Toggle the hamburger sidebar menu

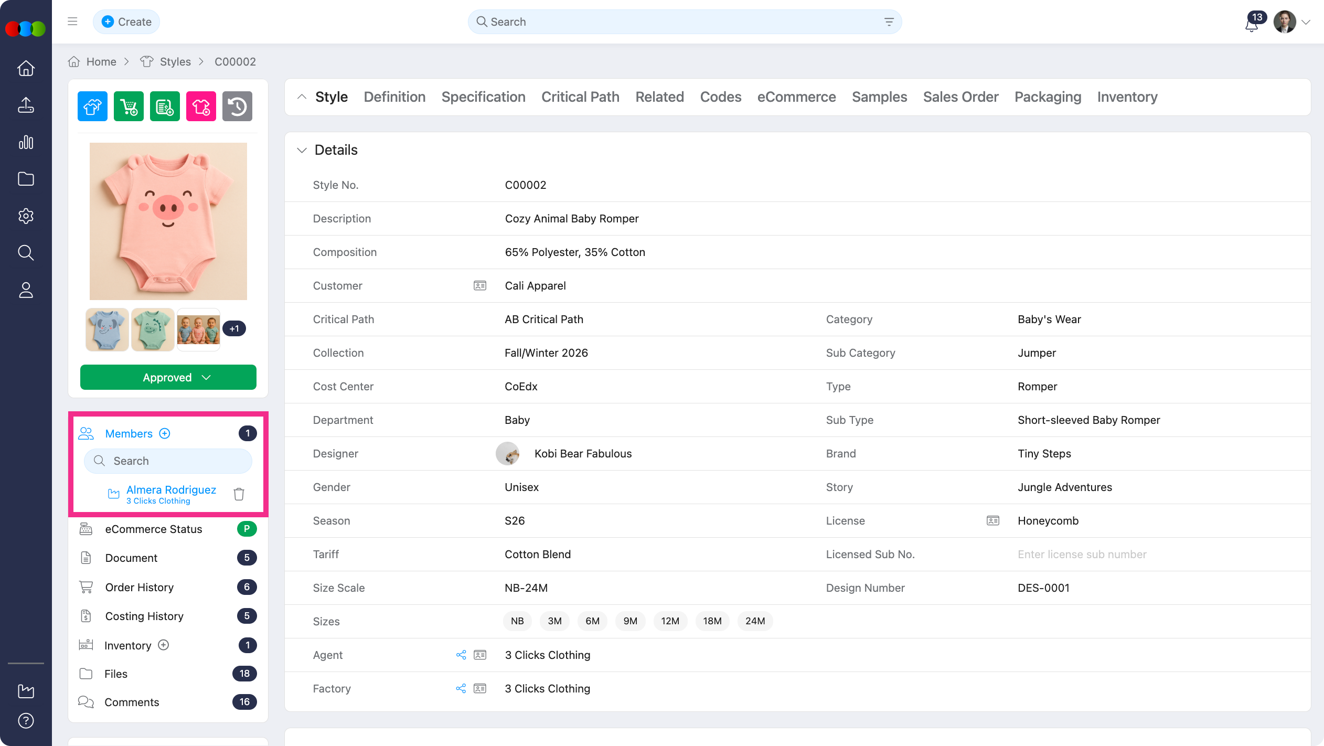[72, 22]
